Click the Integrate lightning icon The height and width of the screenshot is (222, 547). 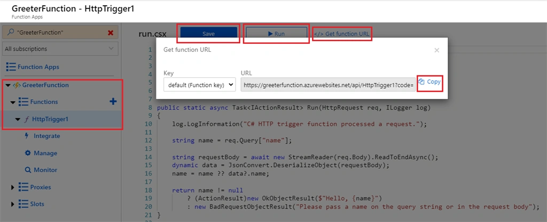tap(27, 136)
